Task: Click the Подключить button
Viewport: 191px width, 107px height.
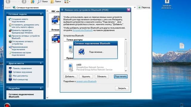Action: 121,77
